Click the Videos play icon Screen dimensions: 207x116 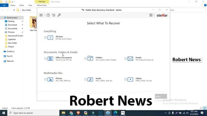pos(130,80)
